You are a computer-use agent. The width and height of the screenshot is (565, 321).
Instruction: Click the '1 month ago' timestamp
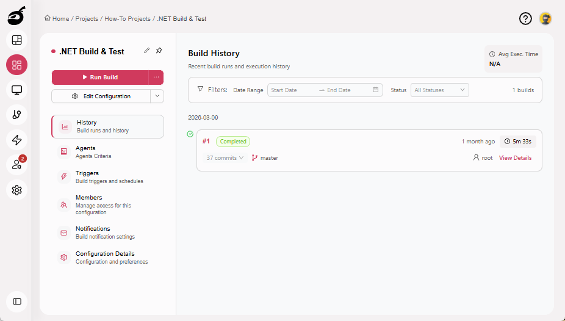478,142
